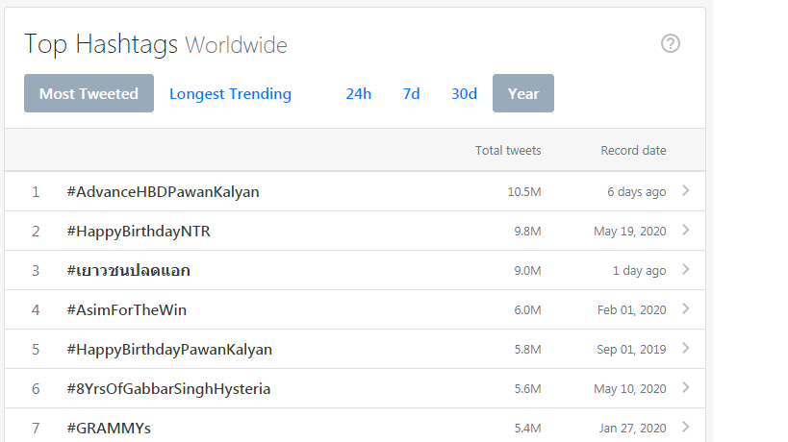Open the #HappyBirthdayNTR hashtag

139,232
